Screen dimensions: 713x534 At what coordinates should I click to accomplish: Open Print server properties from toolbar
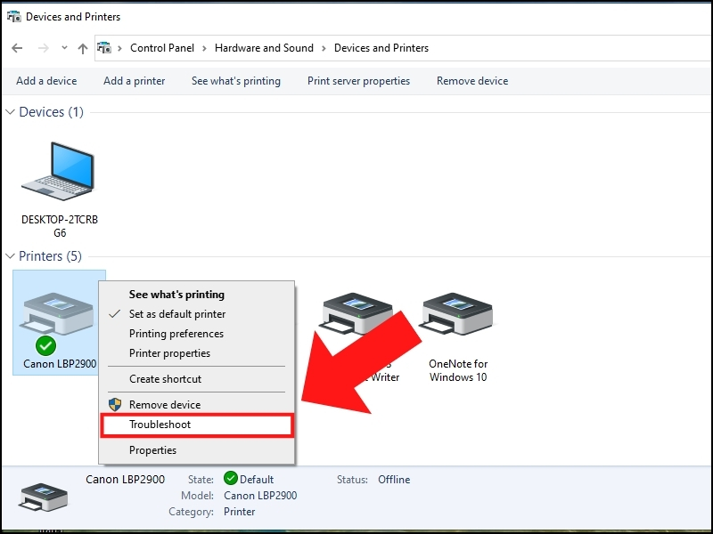(x=358, y=81)
